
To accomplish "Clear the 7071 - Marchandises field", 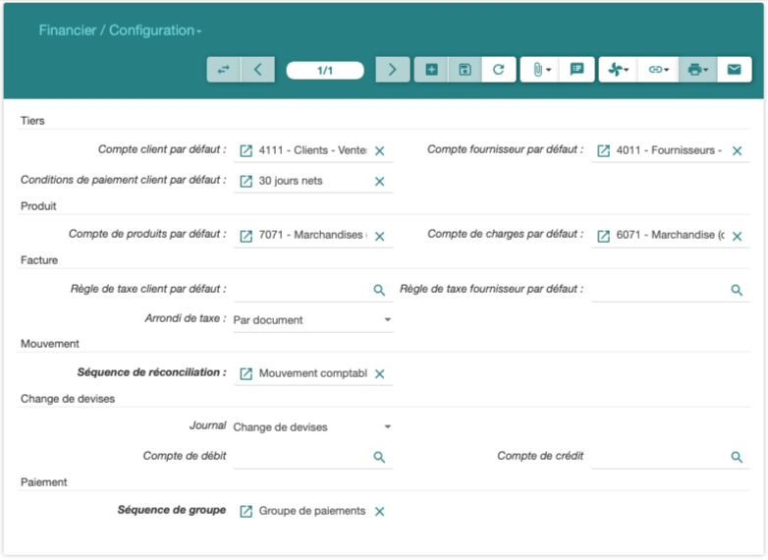I will [380, 236].
